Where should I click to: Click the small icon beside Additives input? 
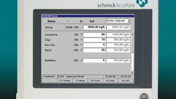point(81,61)
